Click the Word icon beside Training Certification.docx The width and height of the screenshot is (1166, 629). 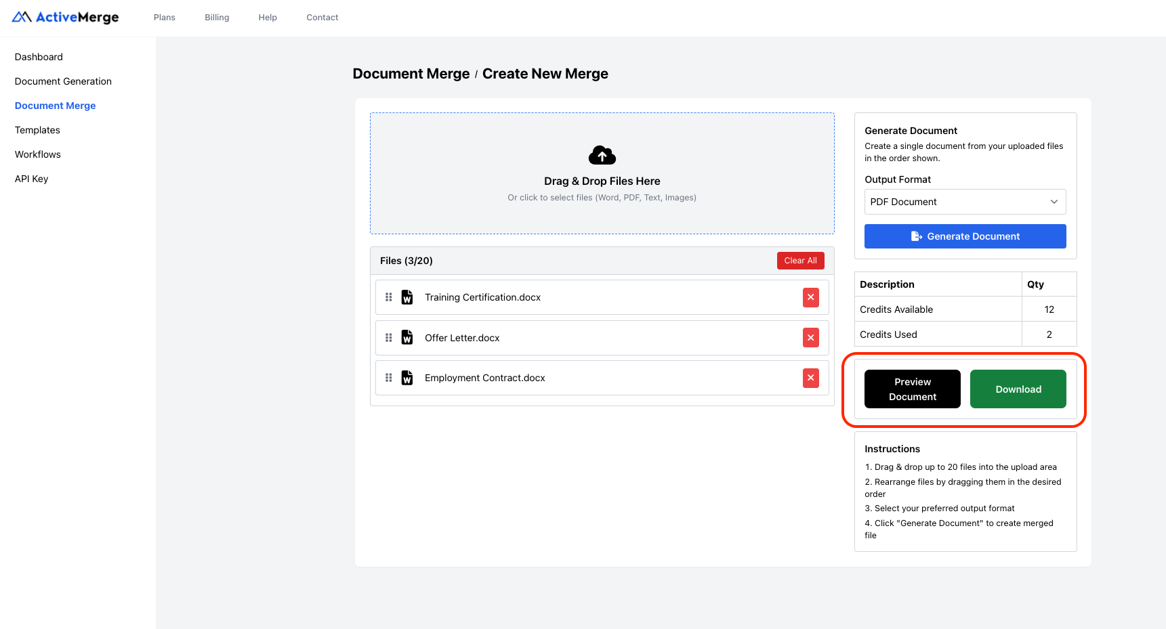click(407, 297)
